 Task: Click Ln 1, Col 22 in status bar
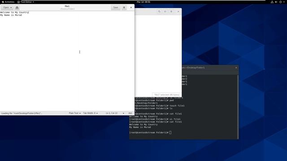point(112,113)
